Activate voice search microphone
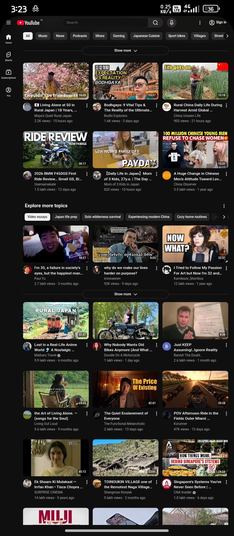This screenshot has width=234, height=536. coord(172,22)
